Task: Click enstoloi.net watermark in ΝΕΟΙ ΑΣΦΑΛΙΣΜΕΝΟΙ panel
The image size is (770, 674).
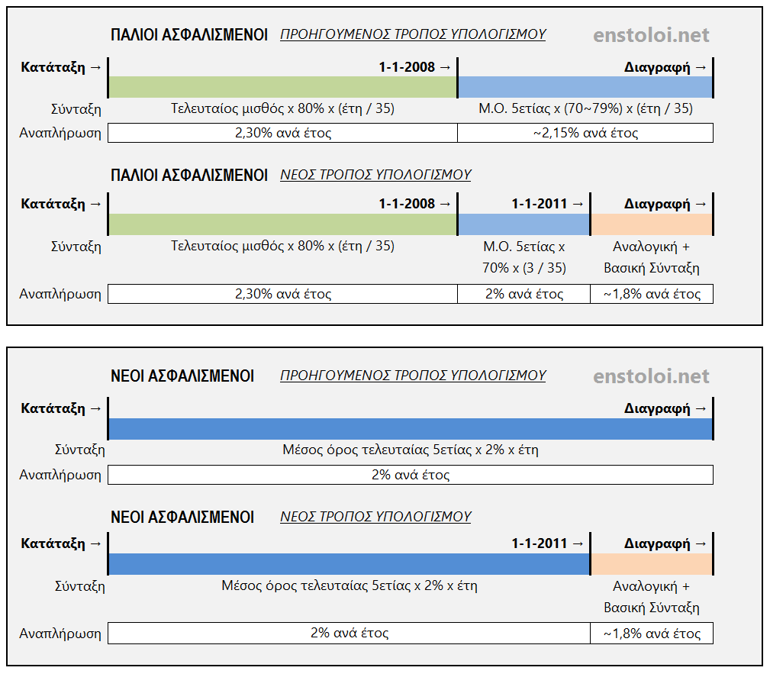Action: click(x=651, y=376)
